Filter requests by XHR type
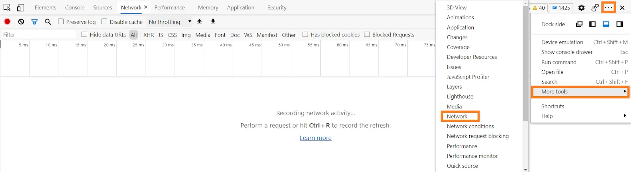The width and height of the screenshot is (631, 172). (149, 35)
